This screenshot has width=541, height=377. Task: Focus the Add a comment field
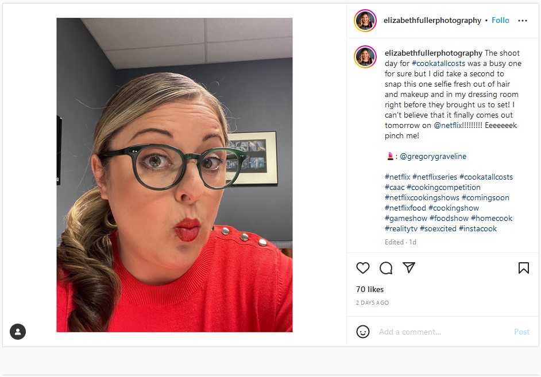[445, 332]
